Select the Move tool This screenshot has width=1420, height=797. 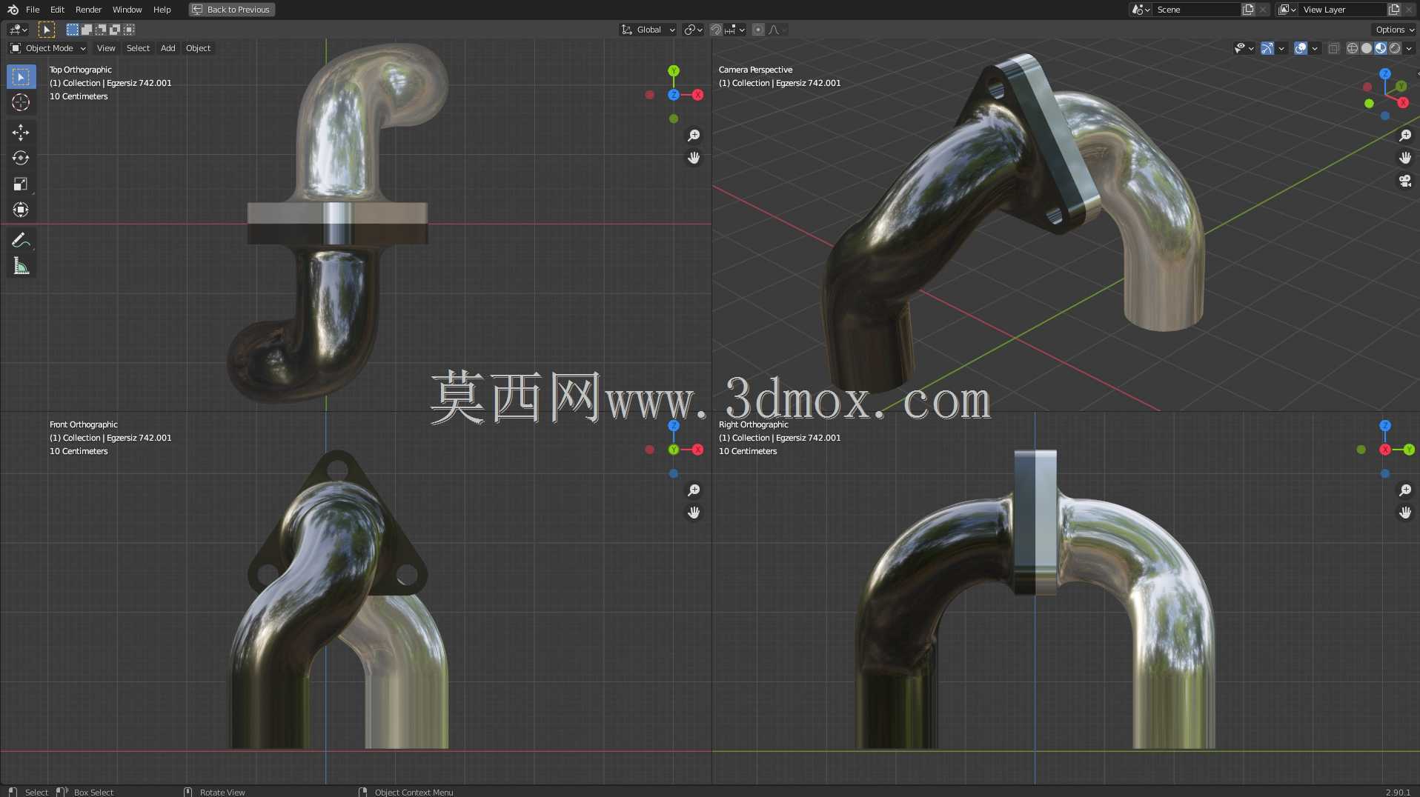click(21, 133)
